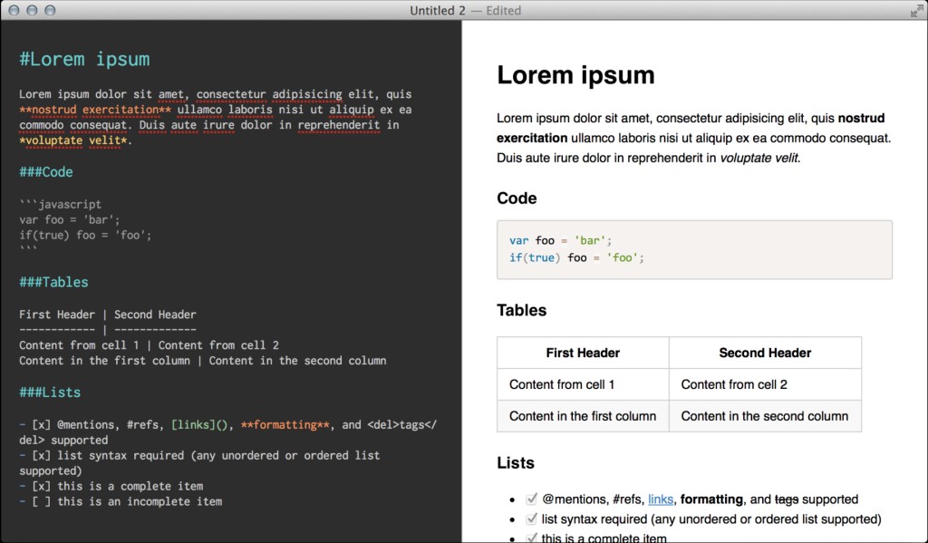Viewport: 928px width, 543px height.
Task: Click the '###Lists' heading in editor
Action: point(50,393)
